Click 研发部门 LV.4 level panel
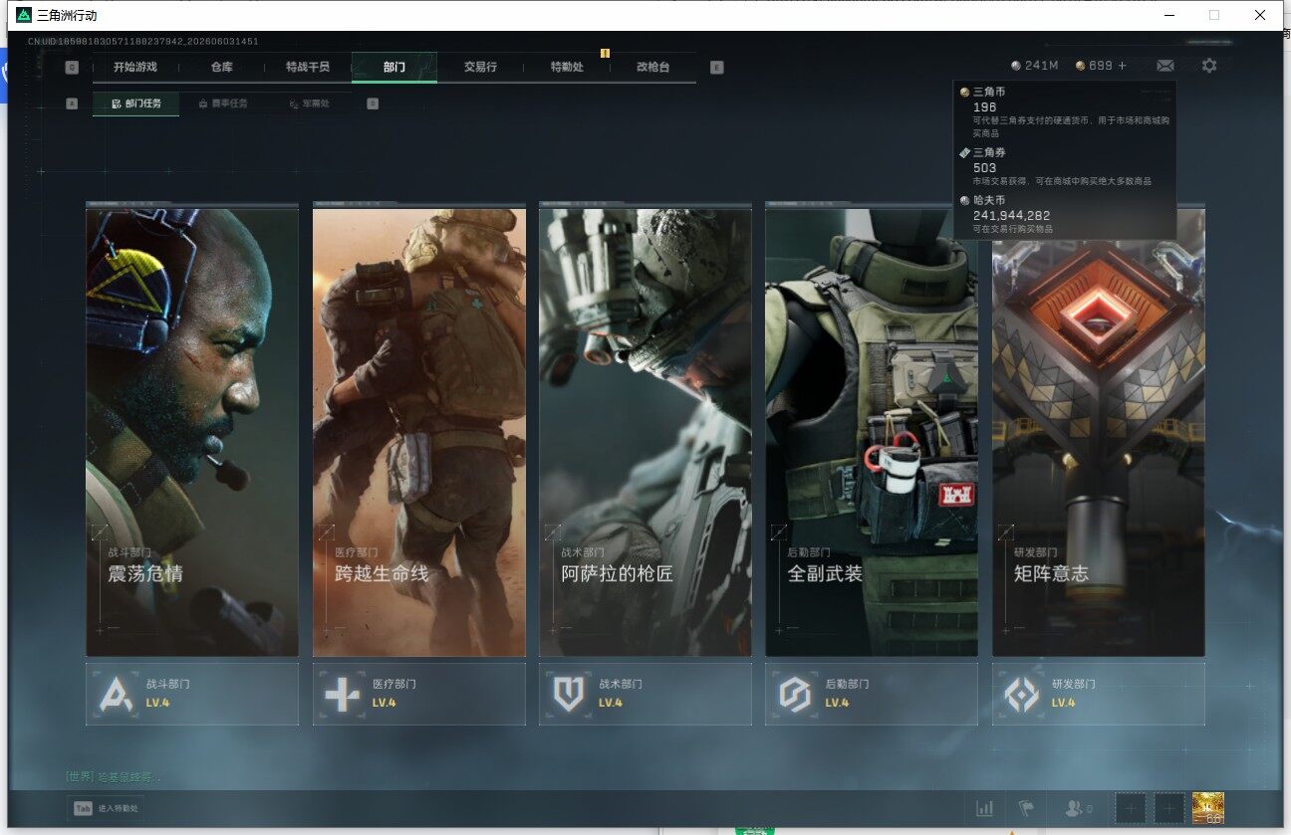Viewport: 1291px width, 835px height. click(x=1099, y=694)
